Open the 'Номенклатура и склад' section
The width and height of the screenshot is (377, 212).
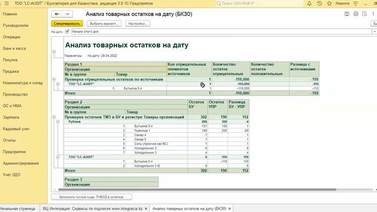tap(22, 83)
